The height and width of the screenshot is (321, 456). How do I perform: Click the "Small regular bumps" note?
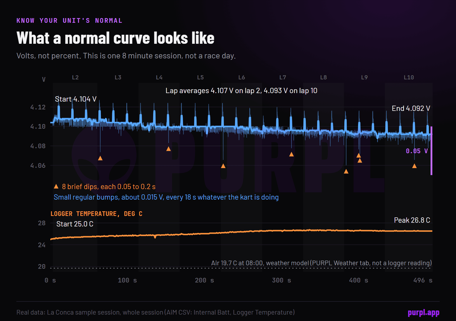(x=166, y=197)
